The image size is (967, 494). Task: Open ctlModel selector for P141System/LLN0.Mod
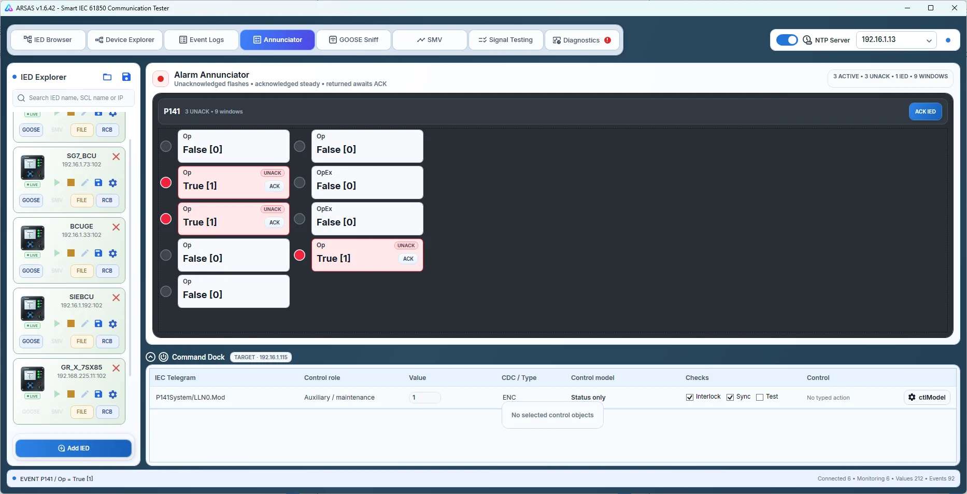[927, 398]
